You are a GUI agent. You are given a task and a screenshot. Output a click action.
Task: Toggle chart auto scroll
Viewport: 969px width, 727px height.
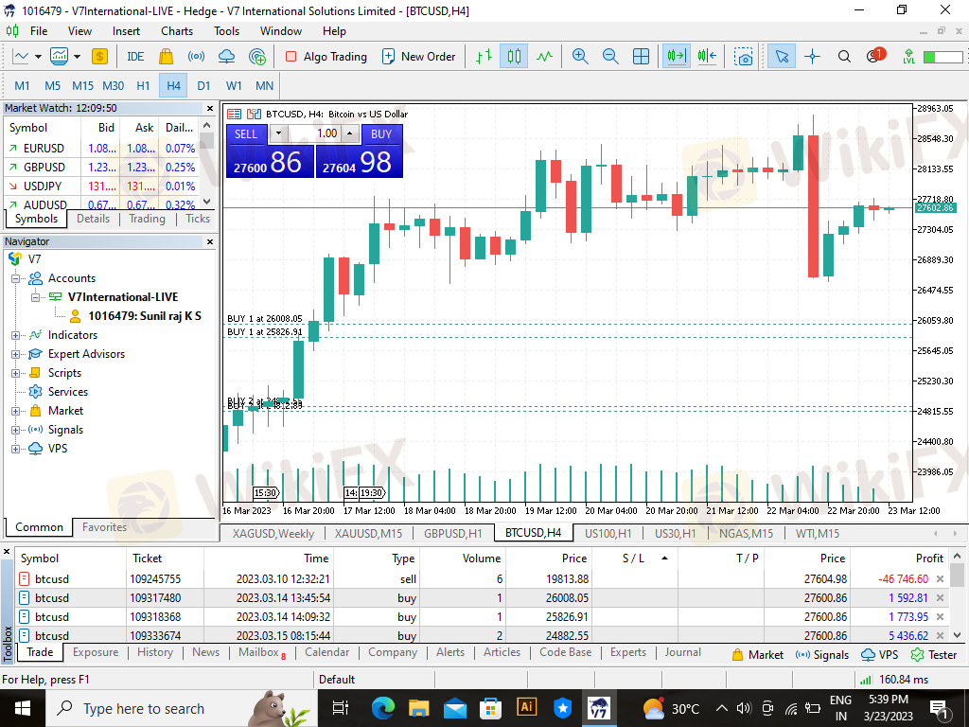tap(676, 57)
